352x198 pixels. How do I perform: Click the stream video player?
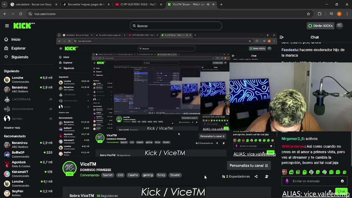coord(167,95)
